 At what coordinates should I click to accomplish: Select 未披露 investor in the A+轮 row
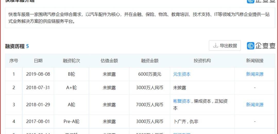tap(180, 88)
